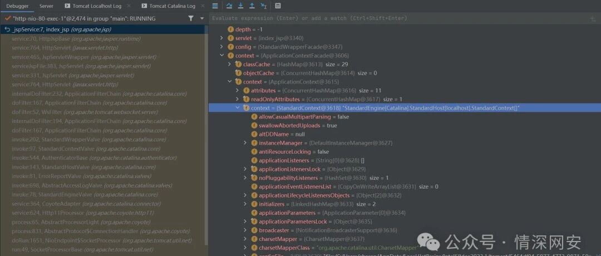Switch to the Server tab
Viewport: 601px width, 256px height.
(x=46, y=6)
